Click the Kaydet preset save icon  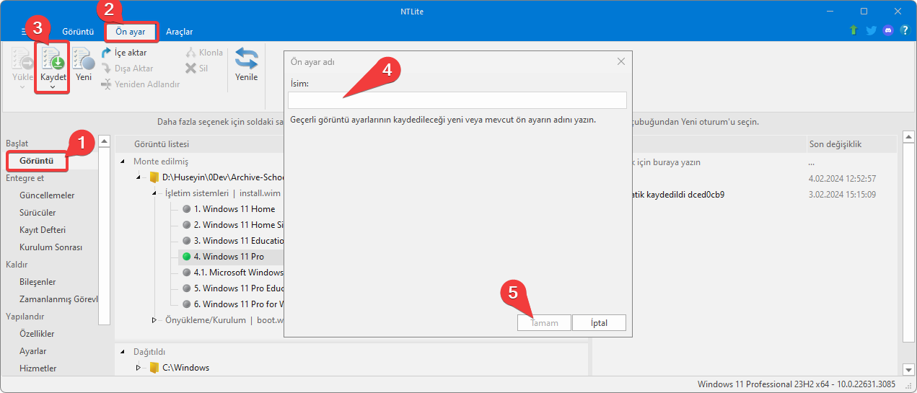pyautogui.click(x=53, y=59)
